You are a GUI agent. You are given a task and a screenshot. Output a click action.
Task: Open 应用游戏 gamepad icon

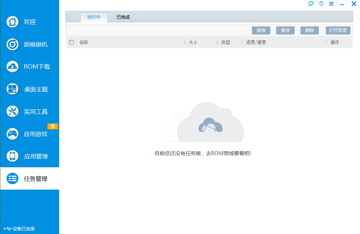click(13, 134)
